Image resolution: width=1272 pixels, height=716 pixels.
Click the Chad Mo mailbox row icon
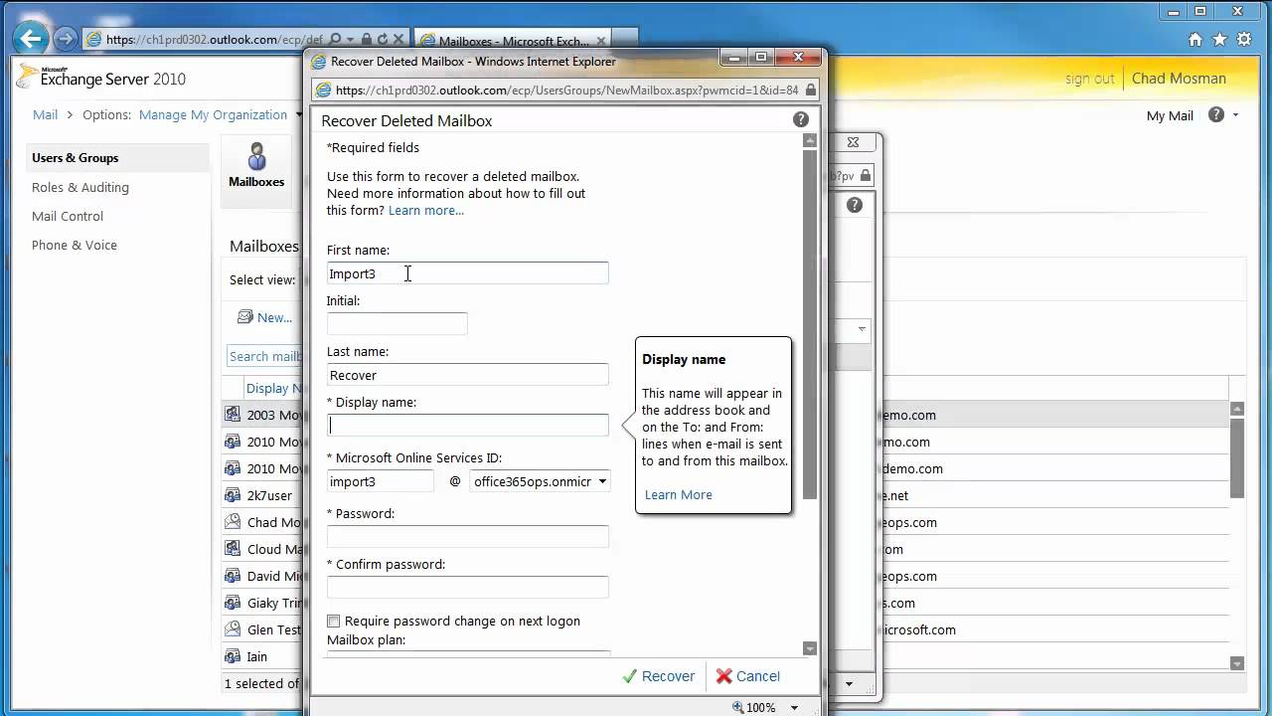click(233, 522)
